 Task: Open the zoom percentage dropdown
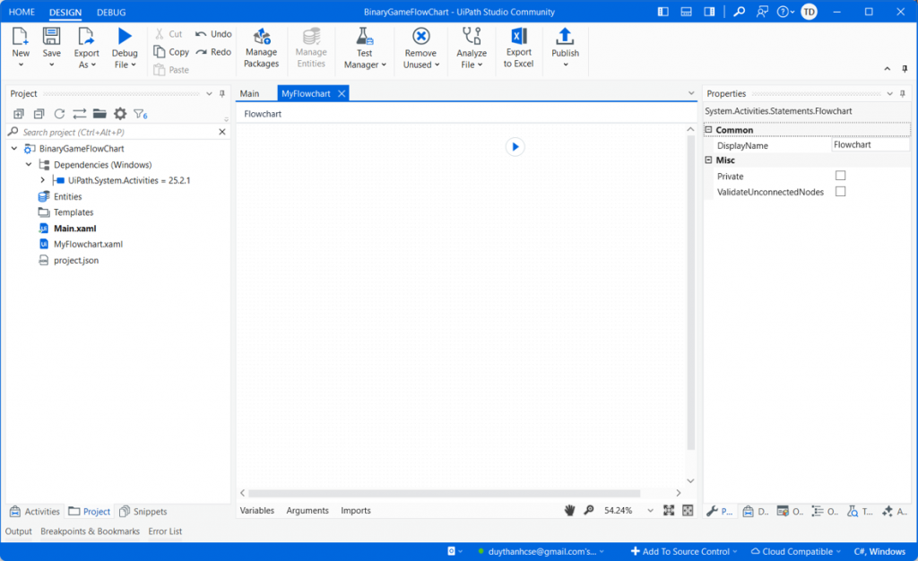[650, 511]
